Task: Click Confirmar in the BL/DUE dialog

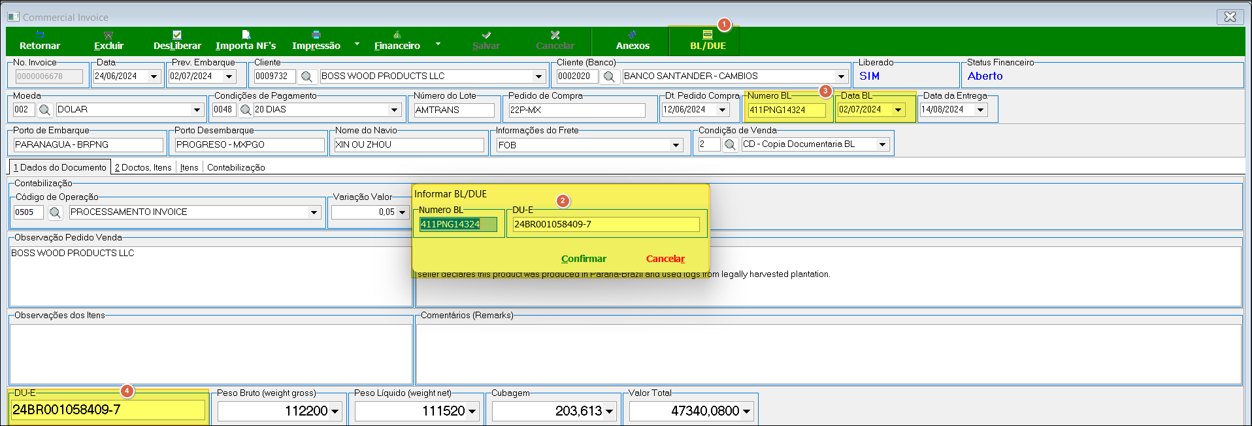Action: [584, 259]
